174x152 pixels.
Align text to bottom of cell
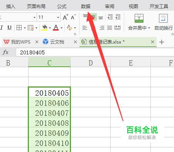pos(101,17)
